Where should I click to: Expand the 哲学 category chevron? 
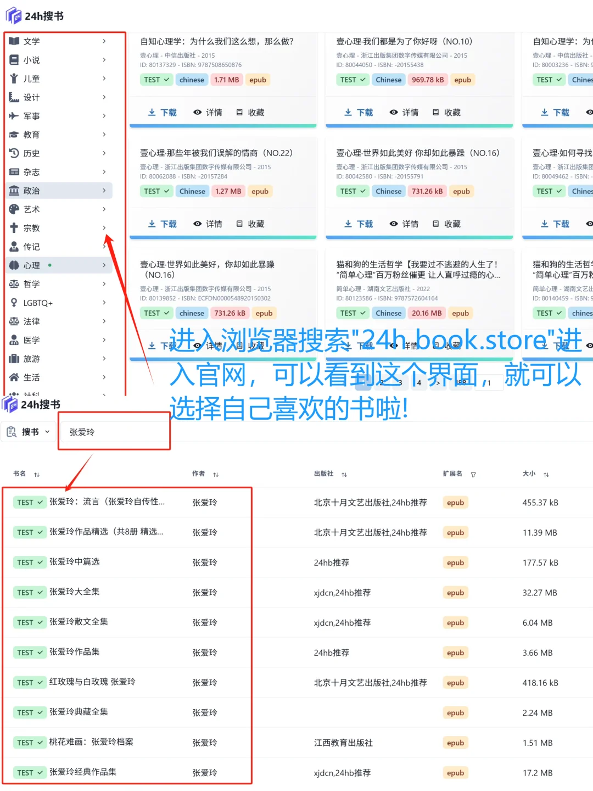coord(104,284)
